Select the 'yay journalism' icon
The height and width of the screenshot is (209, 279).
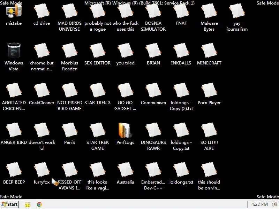[x=237, y=11]
